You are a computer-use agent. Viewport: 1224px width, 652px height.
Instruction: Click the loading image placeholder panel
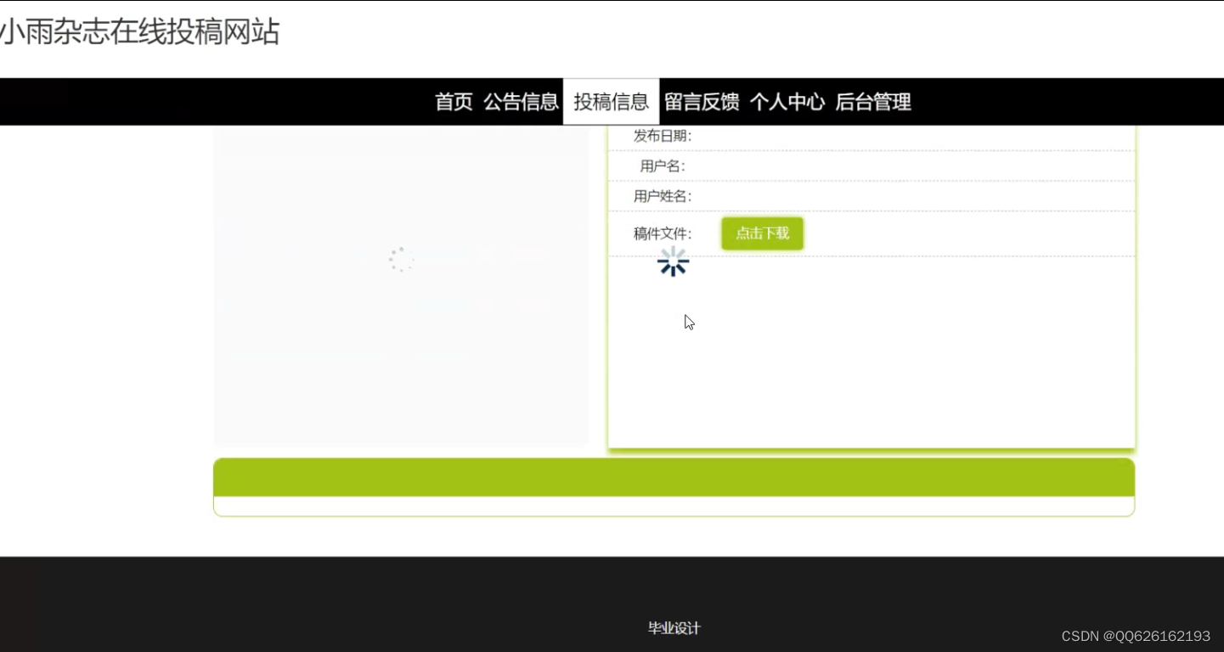[x=401, y=286]
